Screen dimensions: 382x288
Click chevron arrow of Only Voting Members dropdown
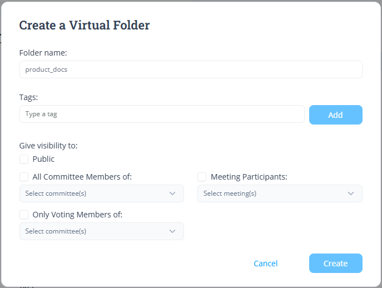click(172, 231)
